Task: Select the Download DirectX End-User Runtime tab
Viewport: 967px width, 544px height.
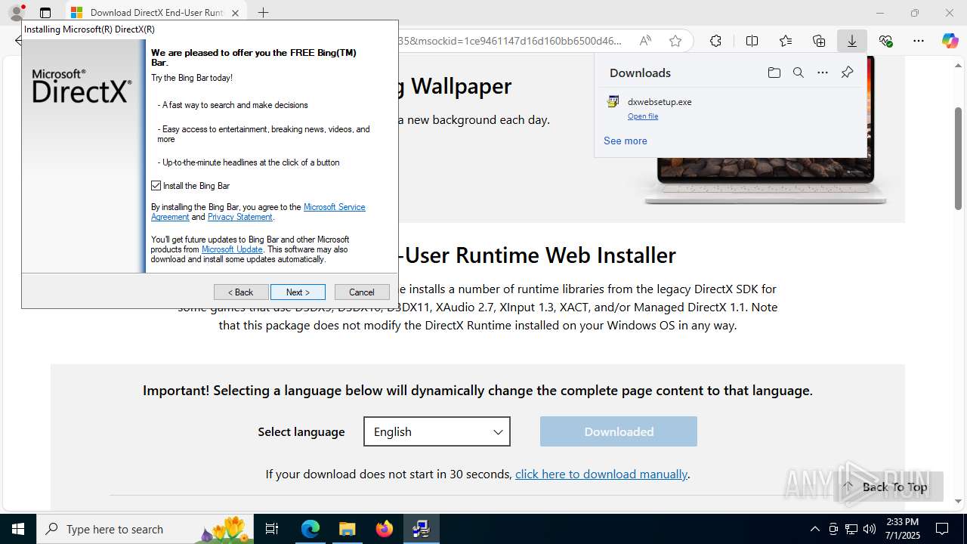Action: 156,13
